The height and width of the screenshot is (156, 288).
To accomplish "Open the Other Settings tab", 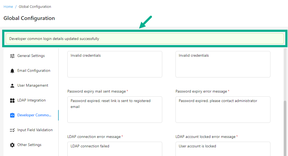I will coord(29,145).
